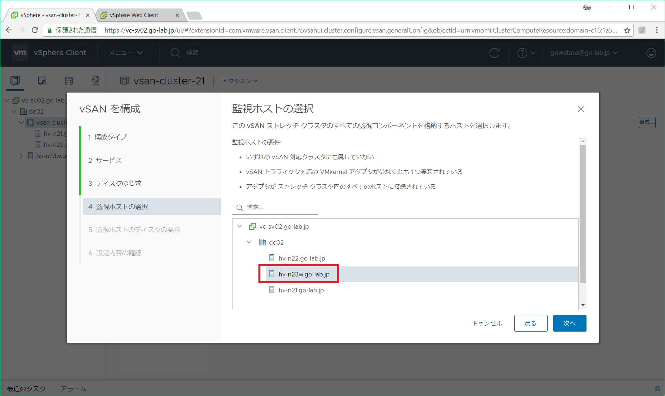Viewport: 665px width, 396px height.
Task: Select wizard step 4 監視ホストの選択
Action: click(x=152, y=207)
